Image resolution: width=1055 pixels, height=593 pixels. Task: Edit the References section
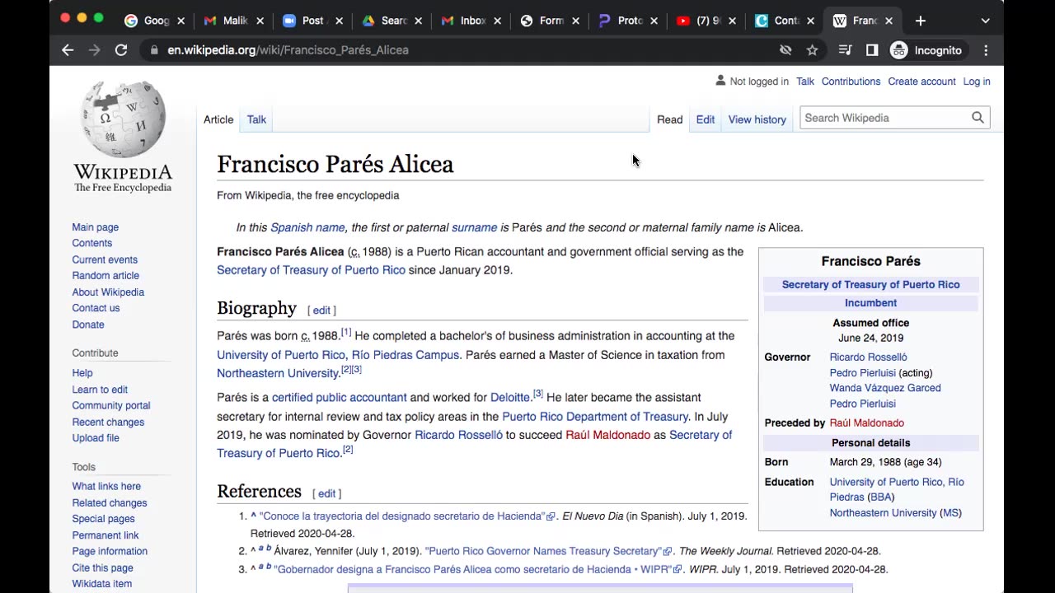pyautogui.click(x=326, y=493)
